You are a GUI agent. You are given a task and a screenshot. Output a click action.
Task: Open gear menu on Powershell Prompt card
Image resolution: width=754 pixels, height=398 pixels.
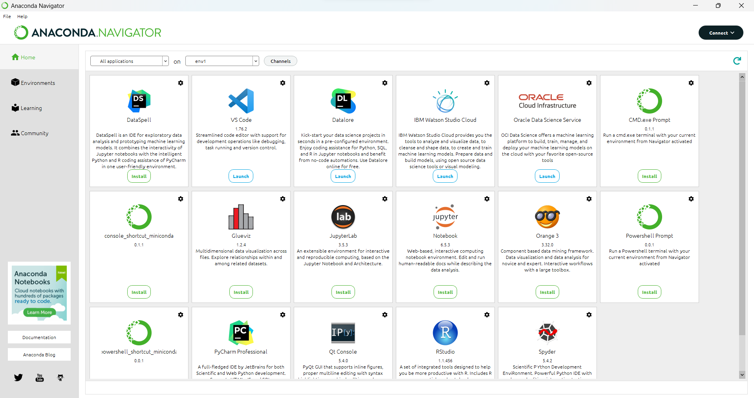(691, 199)
